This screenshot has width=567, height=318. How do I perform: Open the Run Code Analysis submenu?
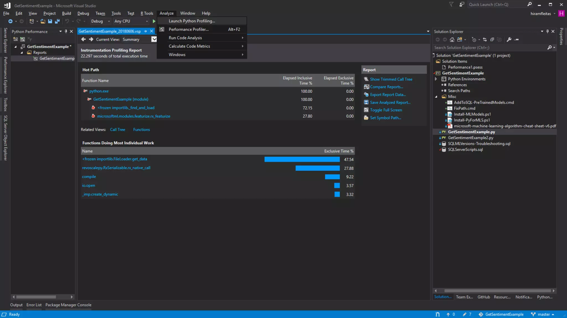click(x=202, y=38)
